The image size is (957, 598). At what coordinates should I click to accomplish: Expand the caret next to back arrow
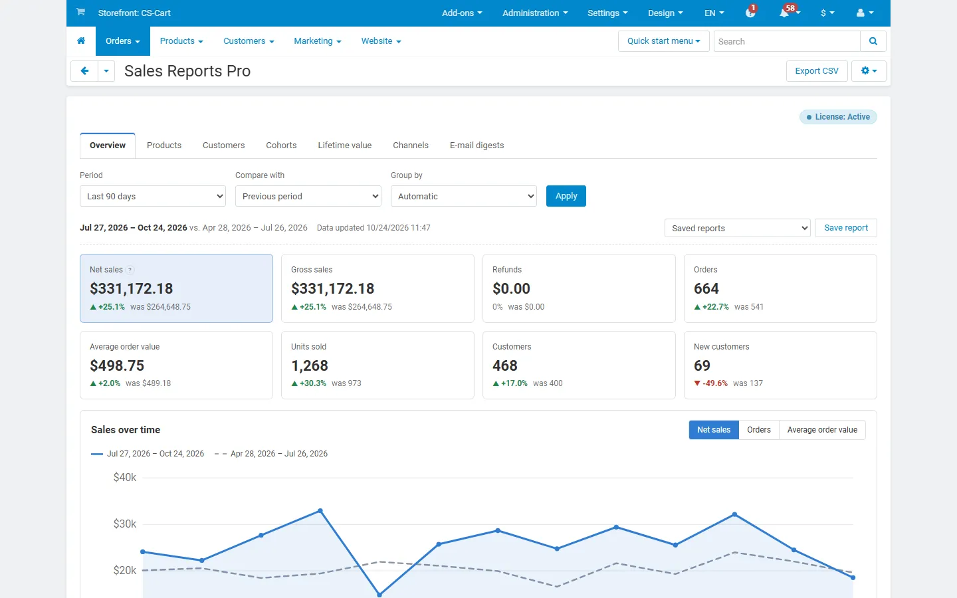pos(106,71)
